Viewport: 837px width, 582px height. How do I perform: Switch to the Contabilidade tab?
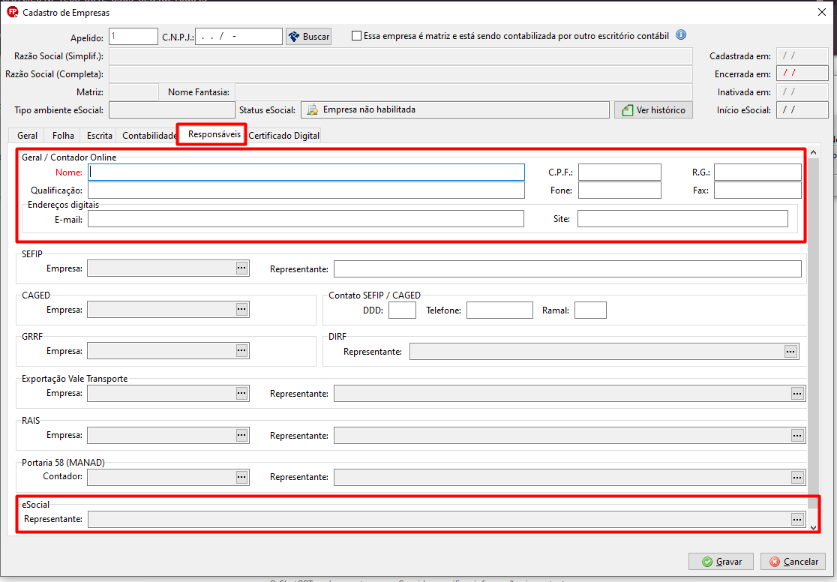pos(149,136)
